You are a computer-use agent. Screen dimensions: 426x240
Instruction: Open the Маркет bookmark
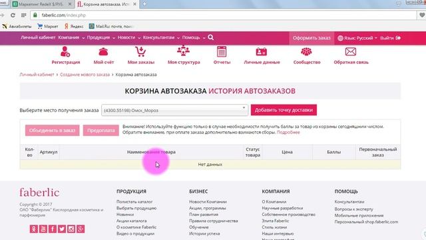48,27
